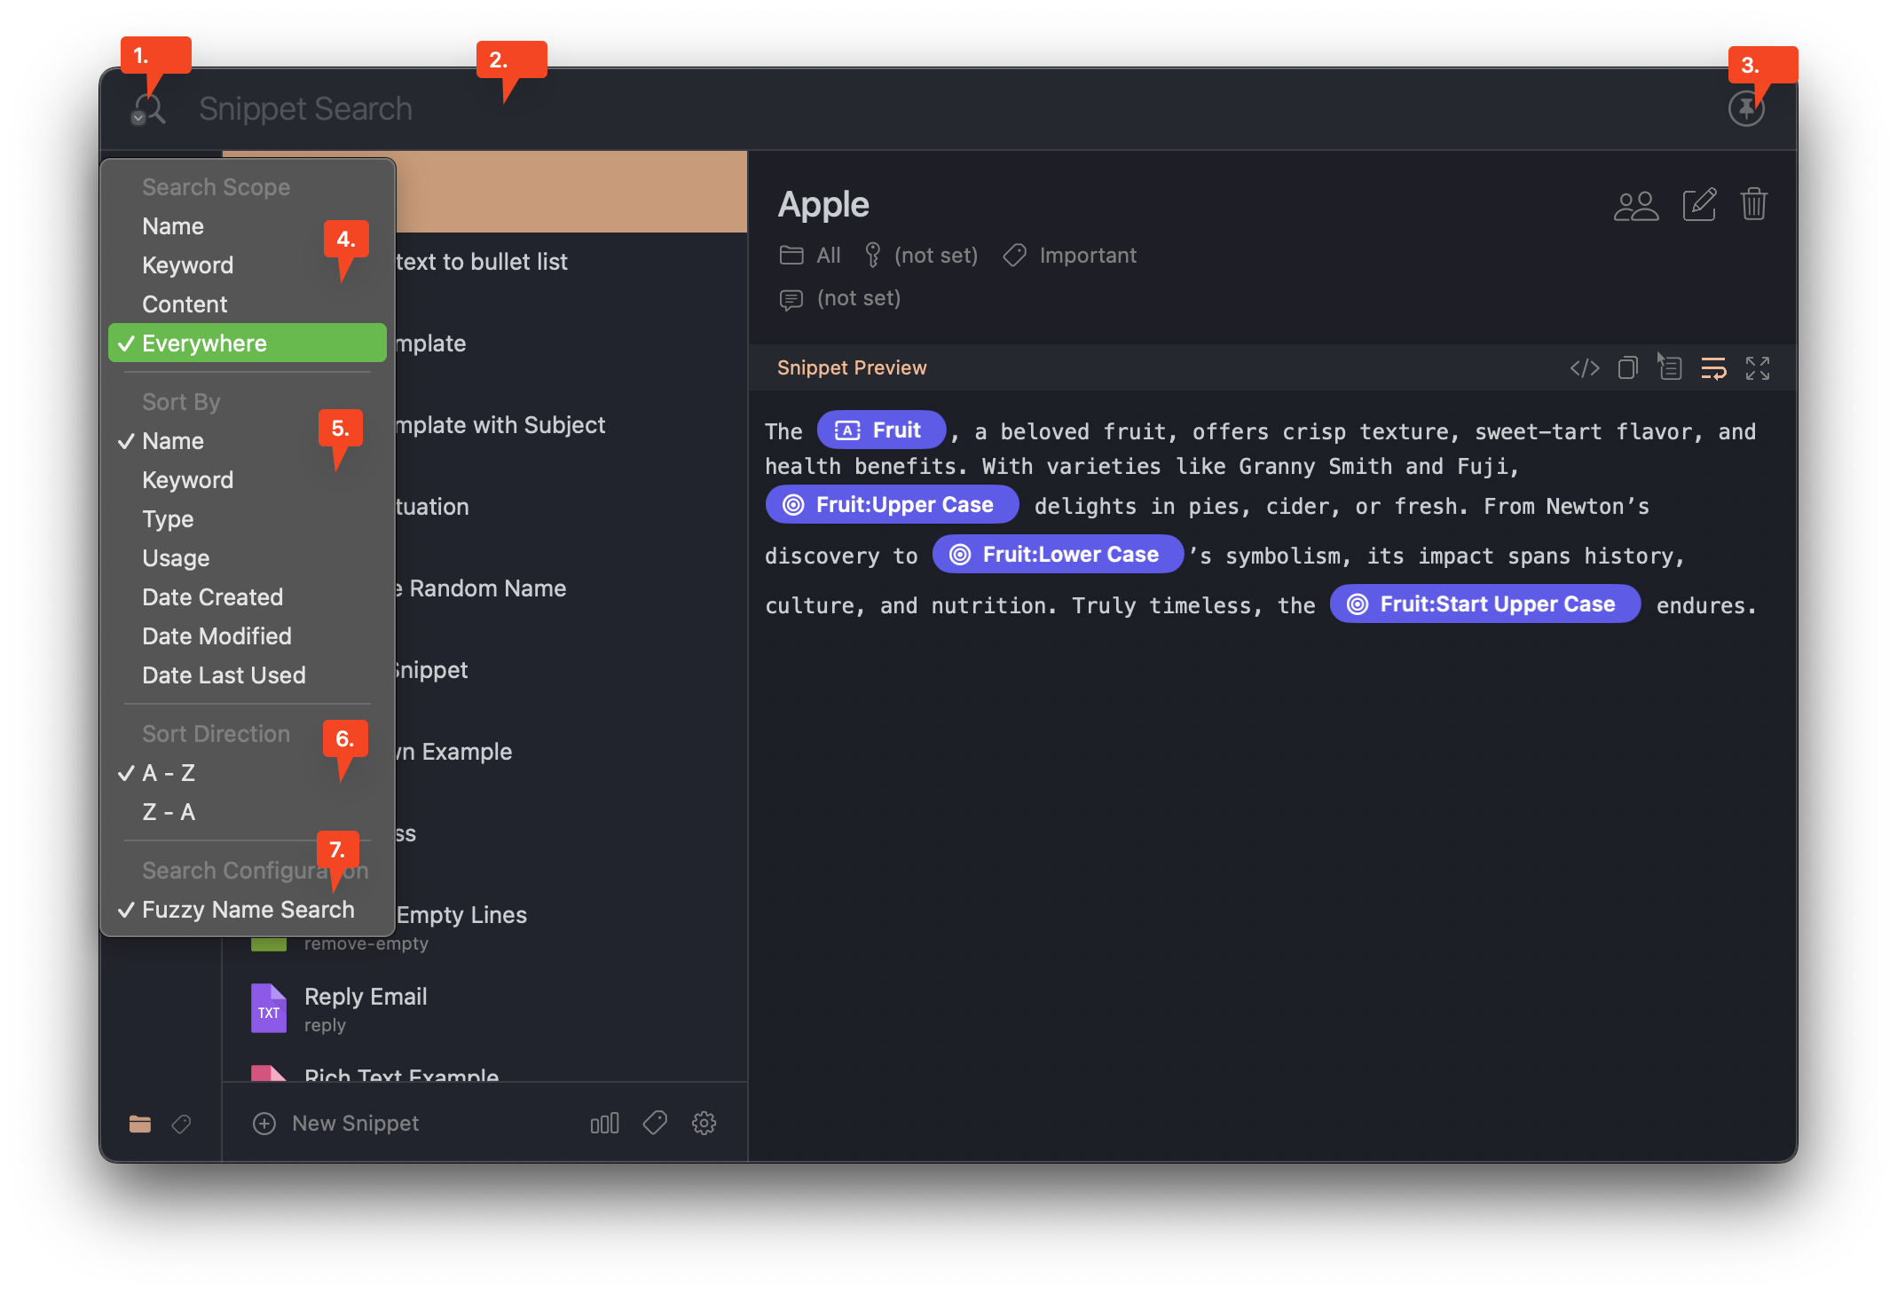Select 'A - Z' sort direction
Image resolution: width=1897 pixels, height=1294 pixels.
[x=169, y=772]
